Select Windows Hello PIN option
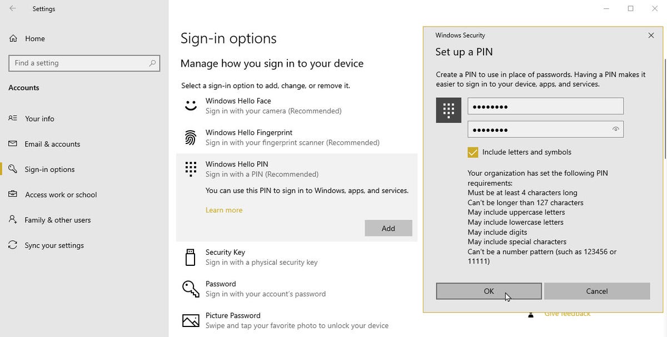This screenshot has width=667, height=337. pos(296,169)
